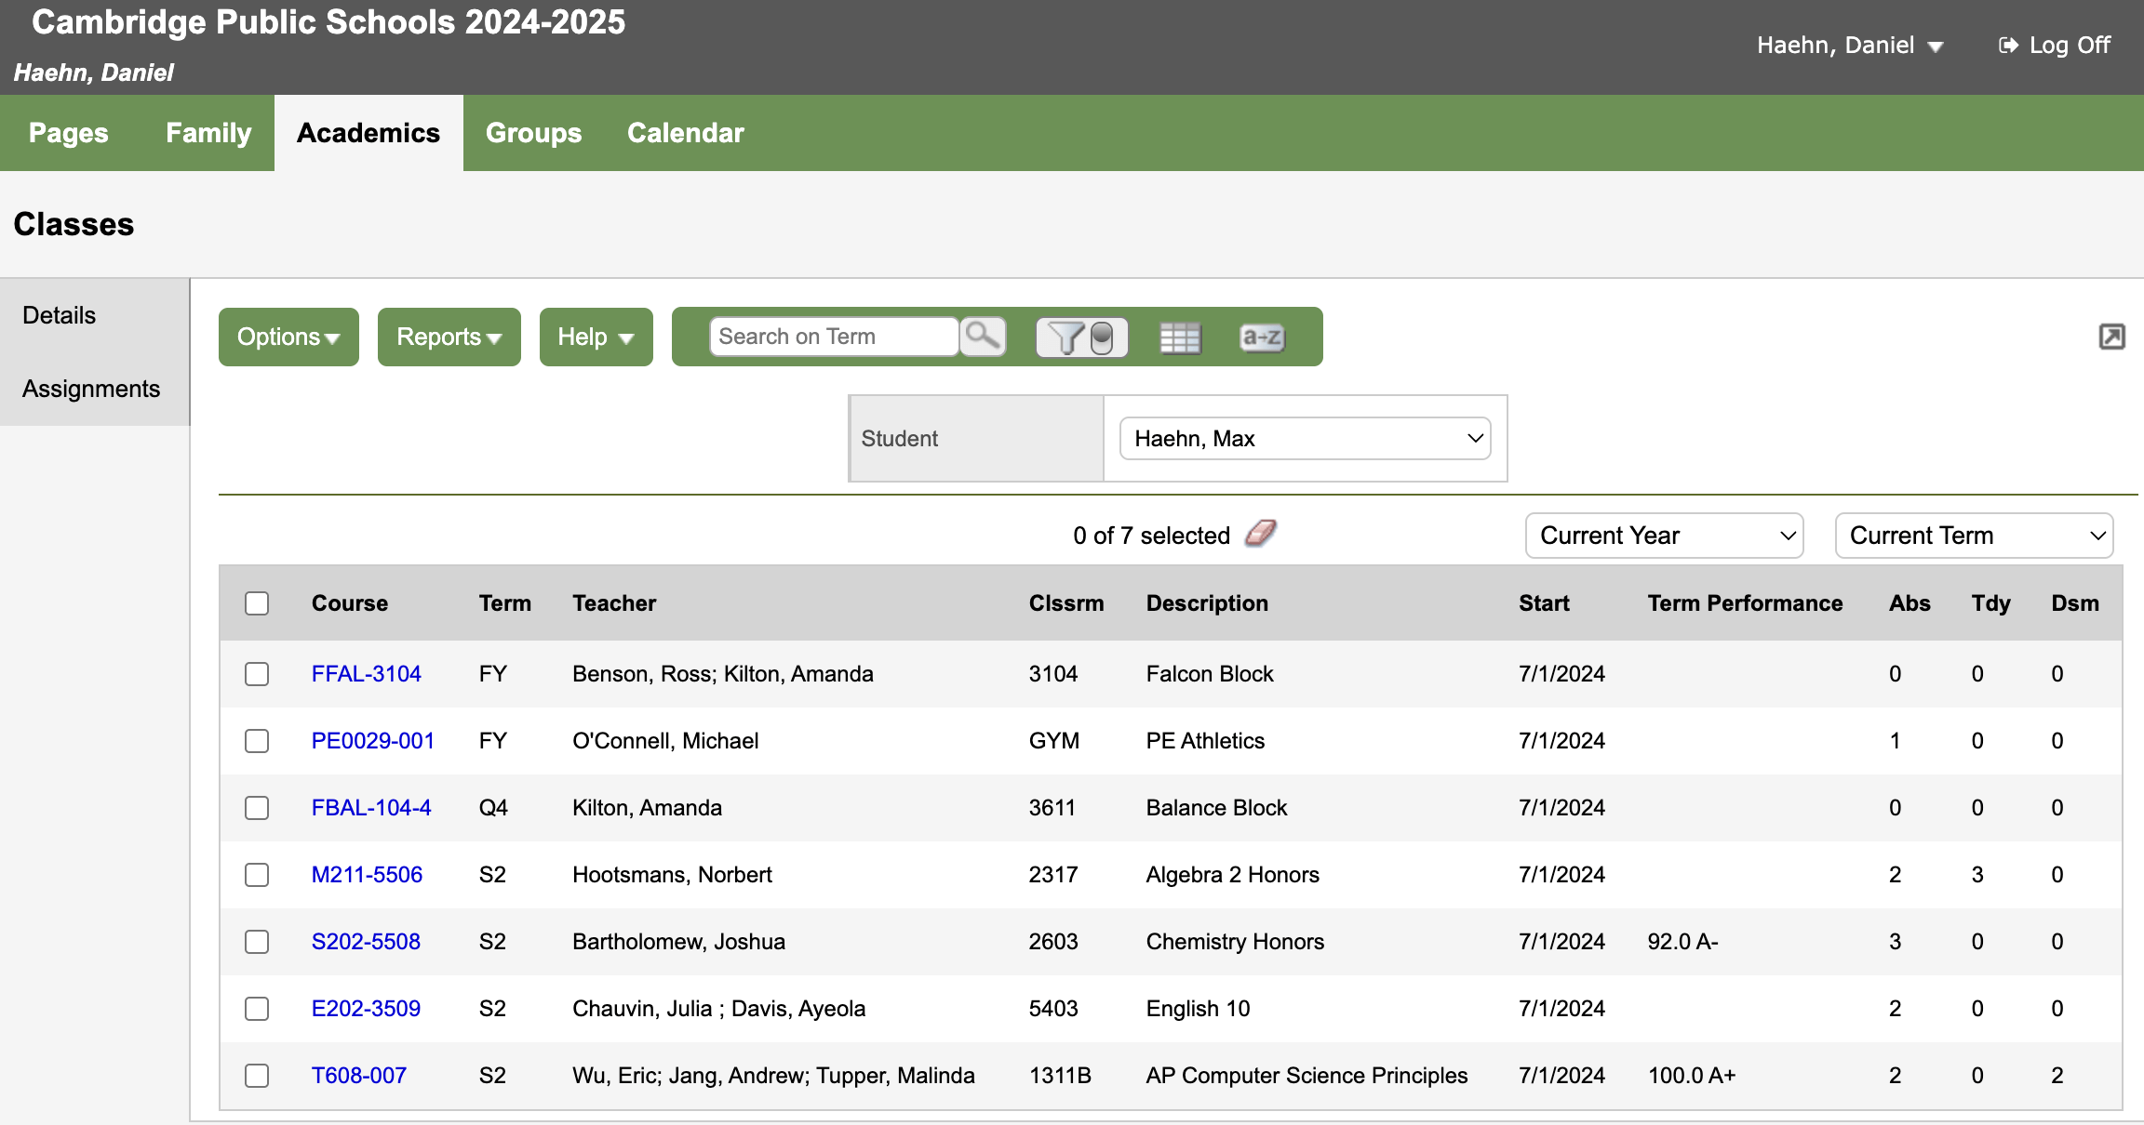The width and height of the screenshot is (2144, 1125).
Task: Click the Search on Term field
Action: coord(833,337)
